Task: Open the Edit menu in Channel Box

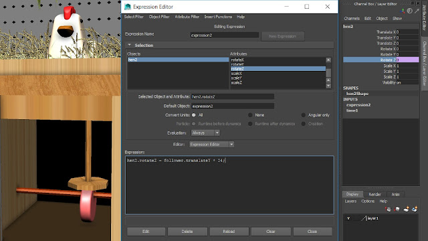Action: [x=368, y=18]
